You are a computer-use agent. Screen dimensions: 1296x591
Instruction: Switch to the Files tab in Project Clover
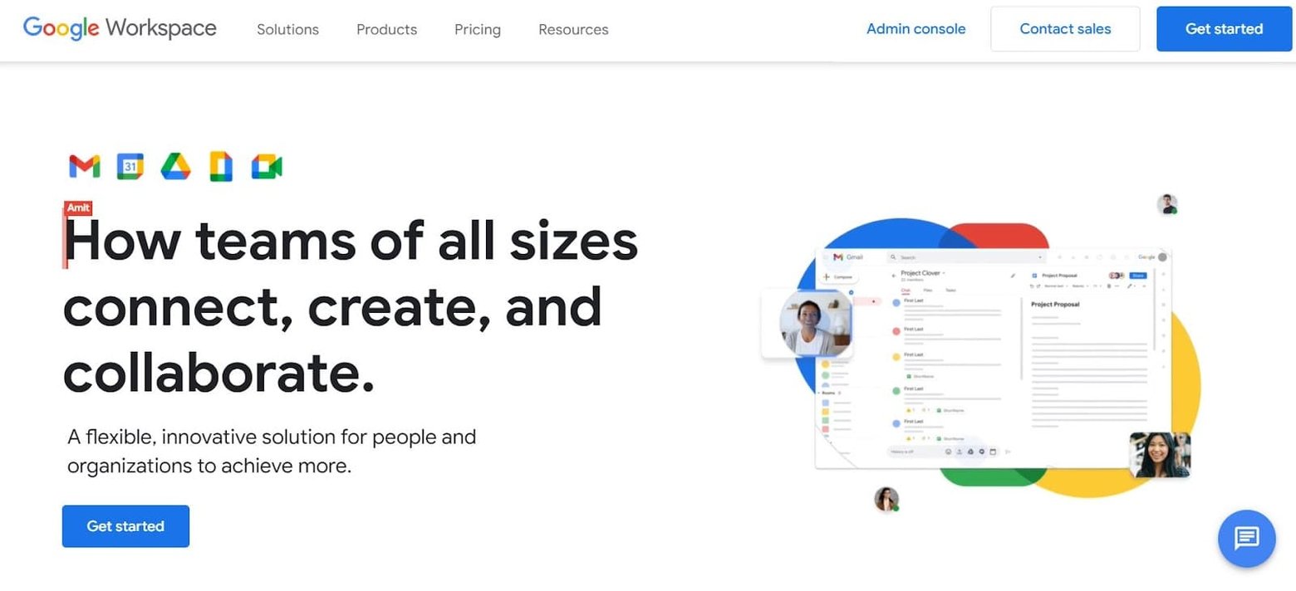pyautogui.click(x=929, y=291)
